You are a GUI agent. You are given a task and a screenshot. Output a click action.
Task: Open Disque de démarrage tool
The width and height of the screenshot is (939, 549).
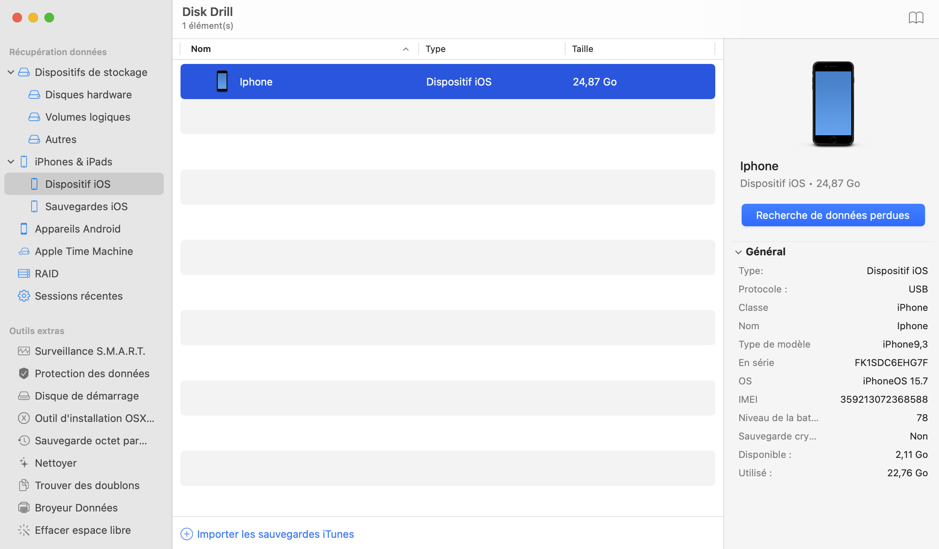click(x=87, y=396)
